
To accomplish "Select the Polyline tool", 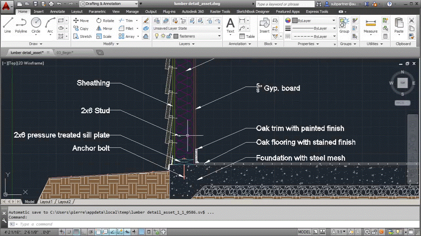I will [x=21, y=25].
